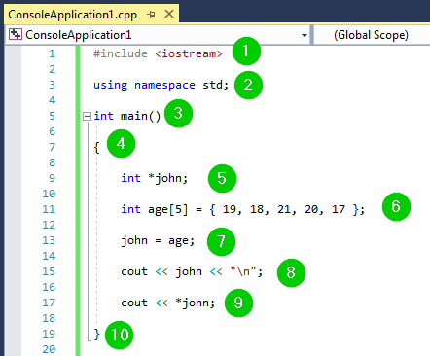Image resolution: width=430 pixels, height=356 pixels.
Task: Collapse the main() function block
Action: tap(87, 116)
